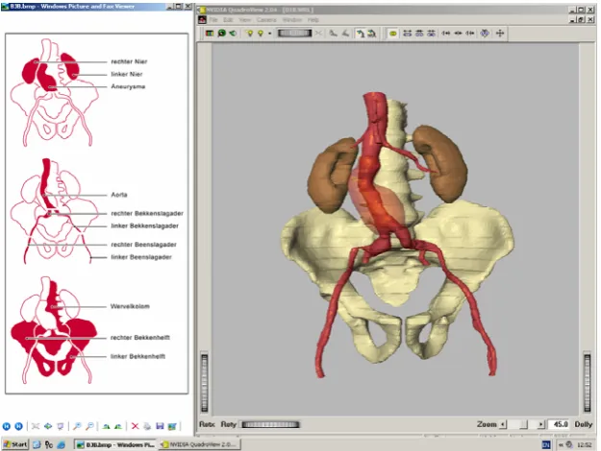Open the Windows Start button
The image size is (601, 451).
15,444
